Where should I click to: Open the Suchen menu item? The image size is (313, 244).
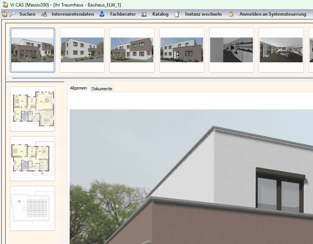pyautogui.click(x=27, y=14)
